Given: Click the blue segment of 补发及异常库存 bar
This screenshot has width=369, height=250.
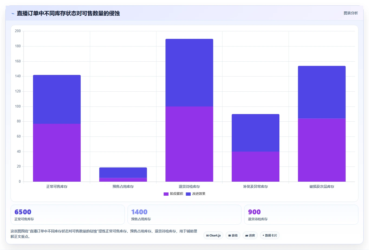Looking at the screenshot, I should click(x=256, y=133).
